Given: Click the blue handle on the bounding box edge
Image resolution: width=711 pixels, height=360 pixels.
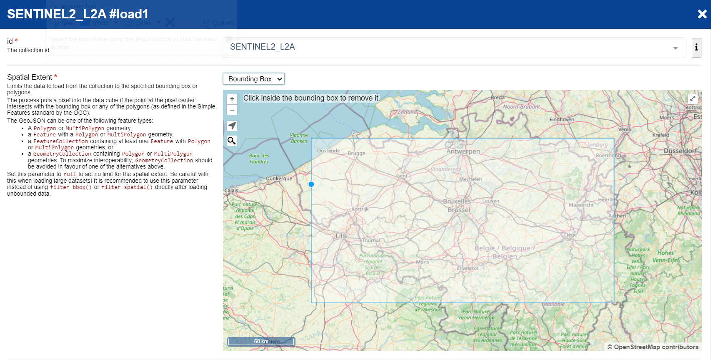Looking at the screenshot, I should (x=311, y=184).
